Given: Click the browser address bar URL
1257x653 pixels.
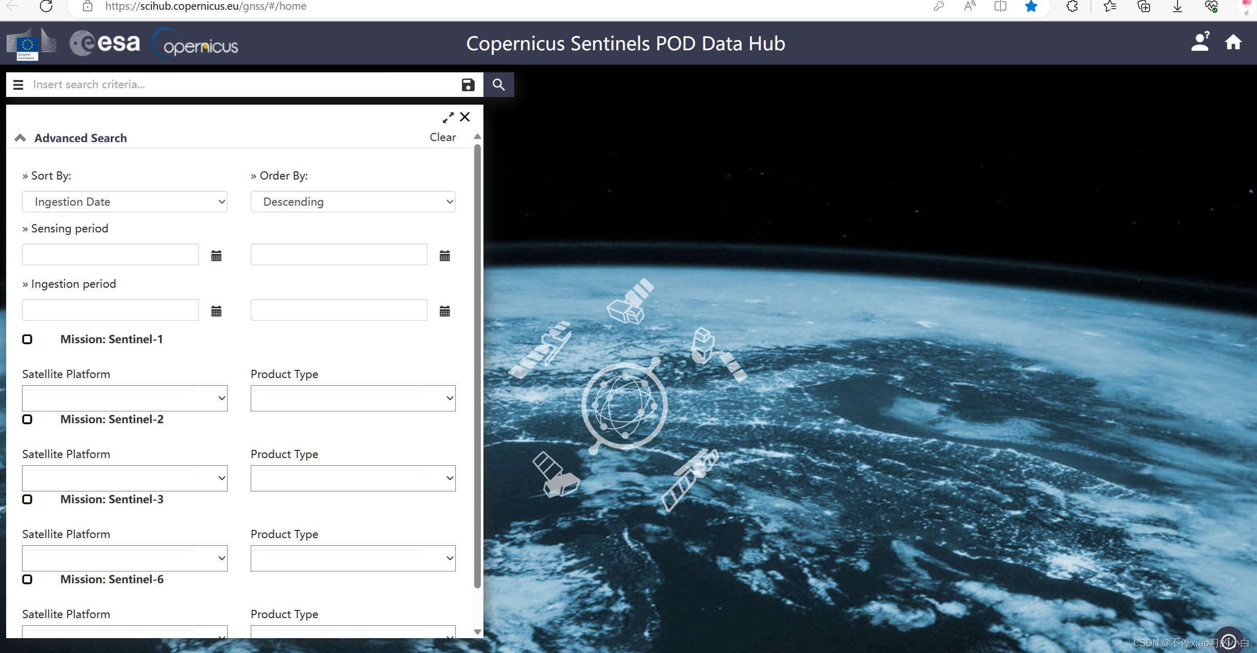Looking at the screenshot, I should [x=206, y=6].
